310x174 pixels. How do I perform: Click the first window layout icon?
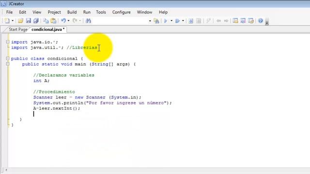point(235,20)
